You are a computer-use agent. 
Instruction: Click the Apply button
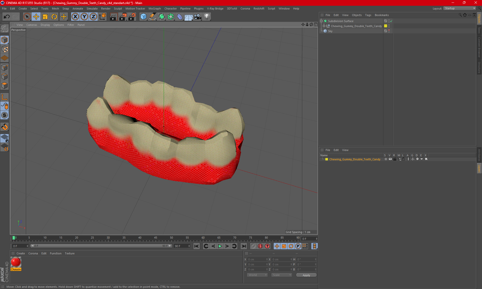click(x=306, y=275)
